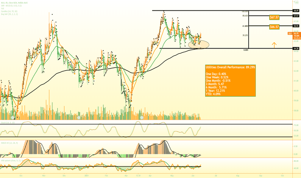The height and width of the screenshot is (178, 301).
Task: Click the 75.00 Stoch scale value
Action: pyautogui.click(x=296, y=125)
